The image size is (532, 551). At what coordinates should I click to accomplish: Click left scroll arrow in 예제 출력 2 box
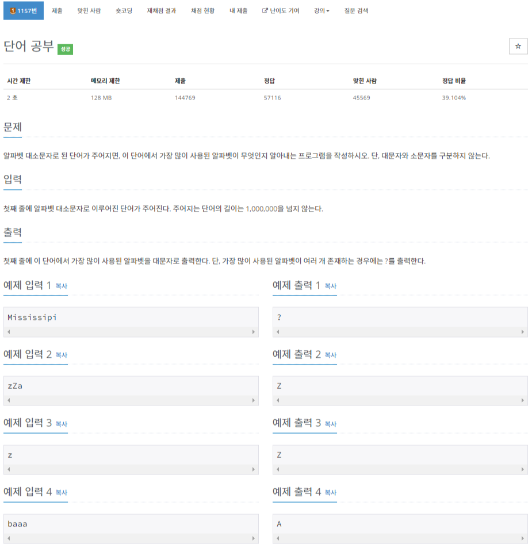278,400
